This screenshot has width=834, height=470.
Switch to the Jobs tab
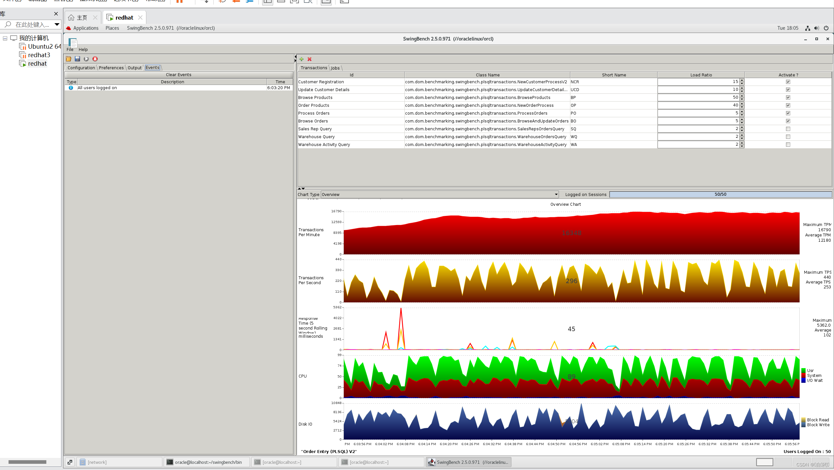point(335,68)
